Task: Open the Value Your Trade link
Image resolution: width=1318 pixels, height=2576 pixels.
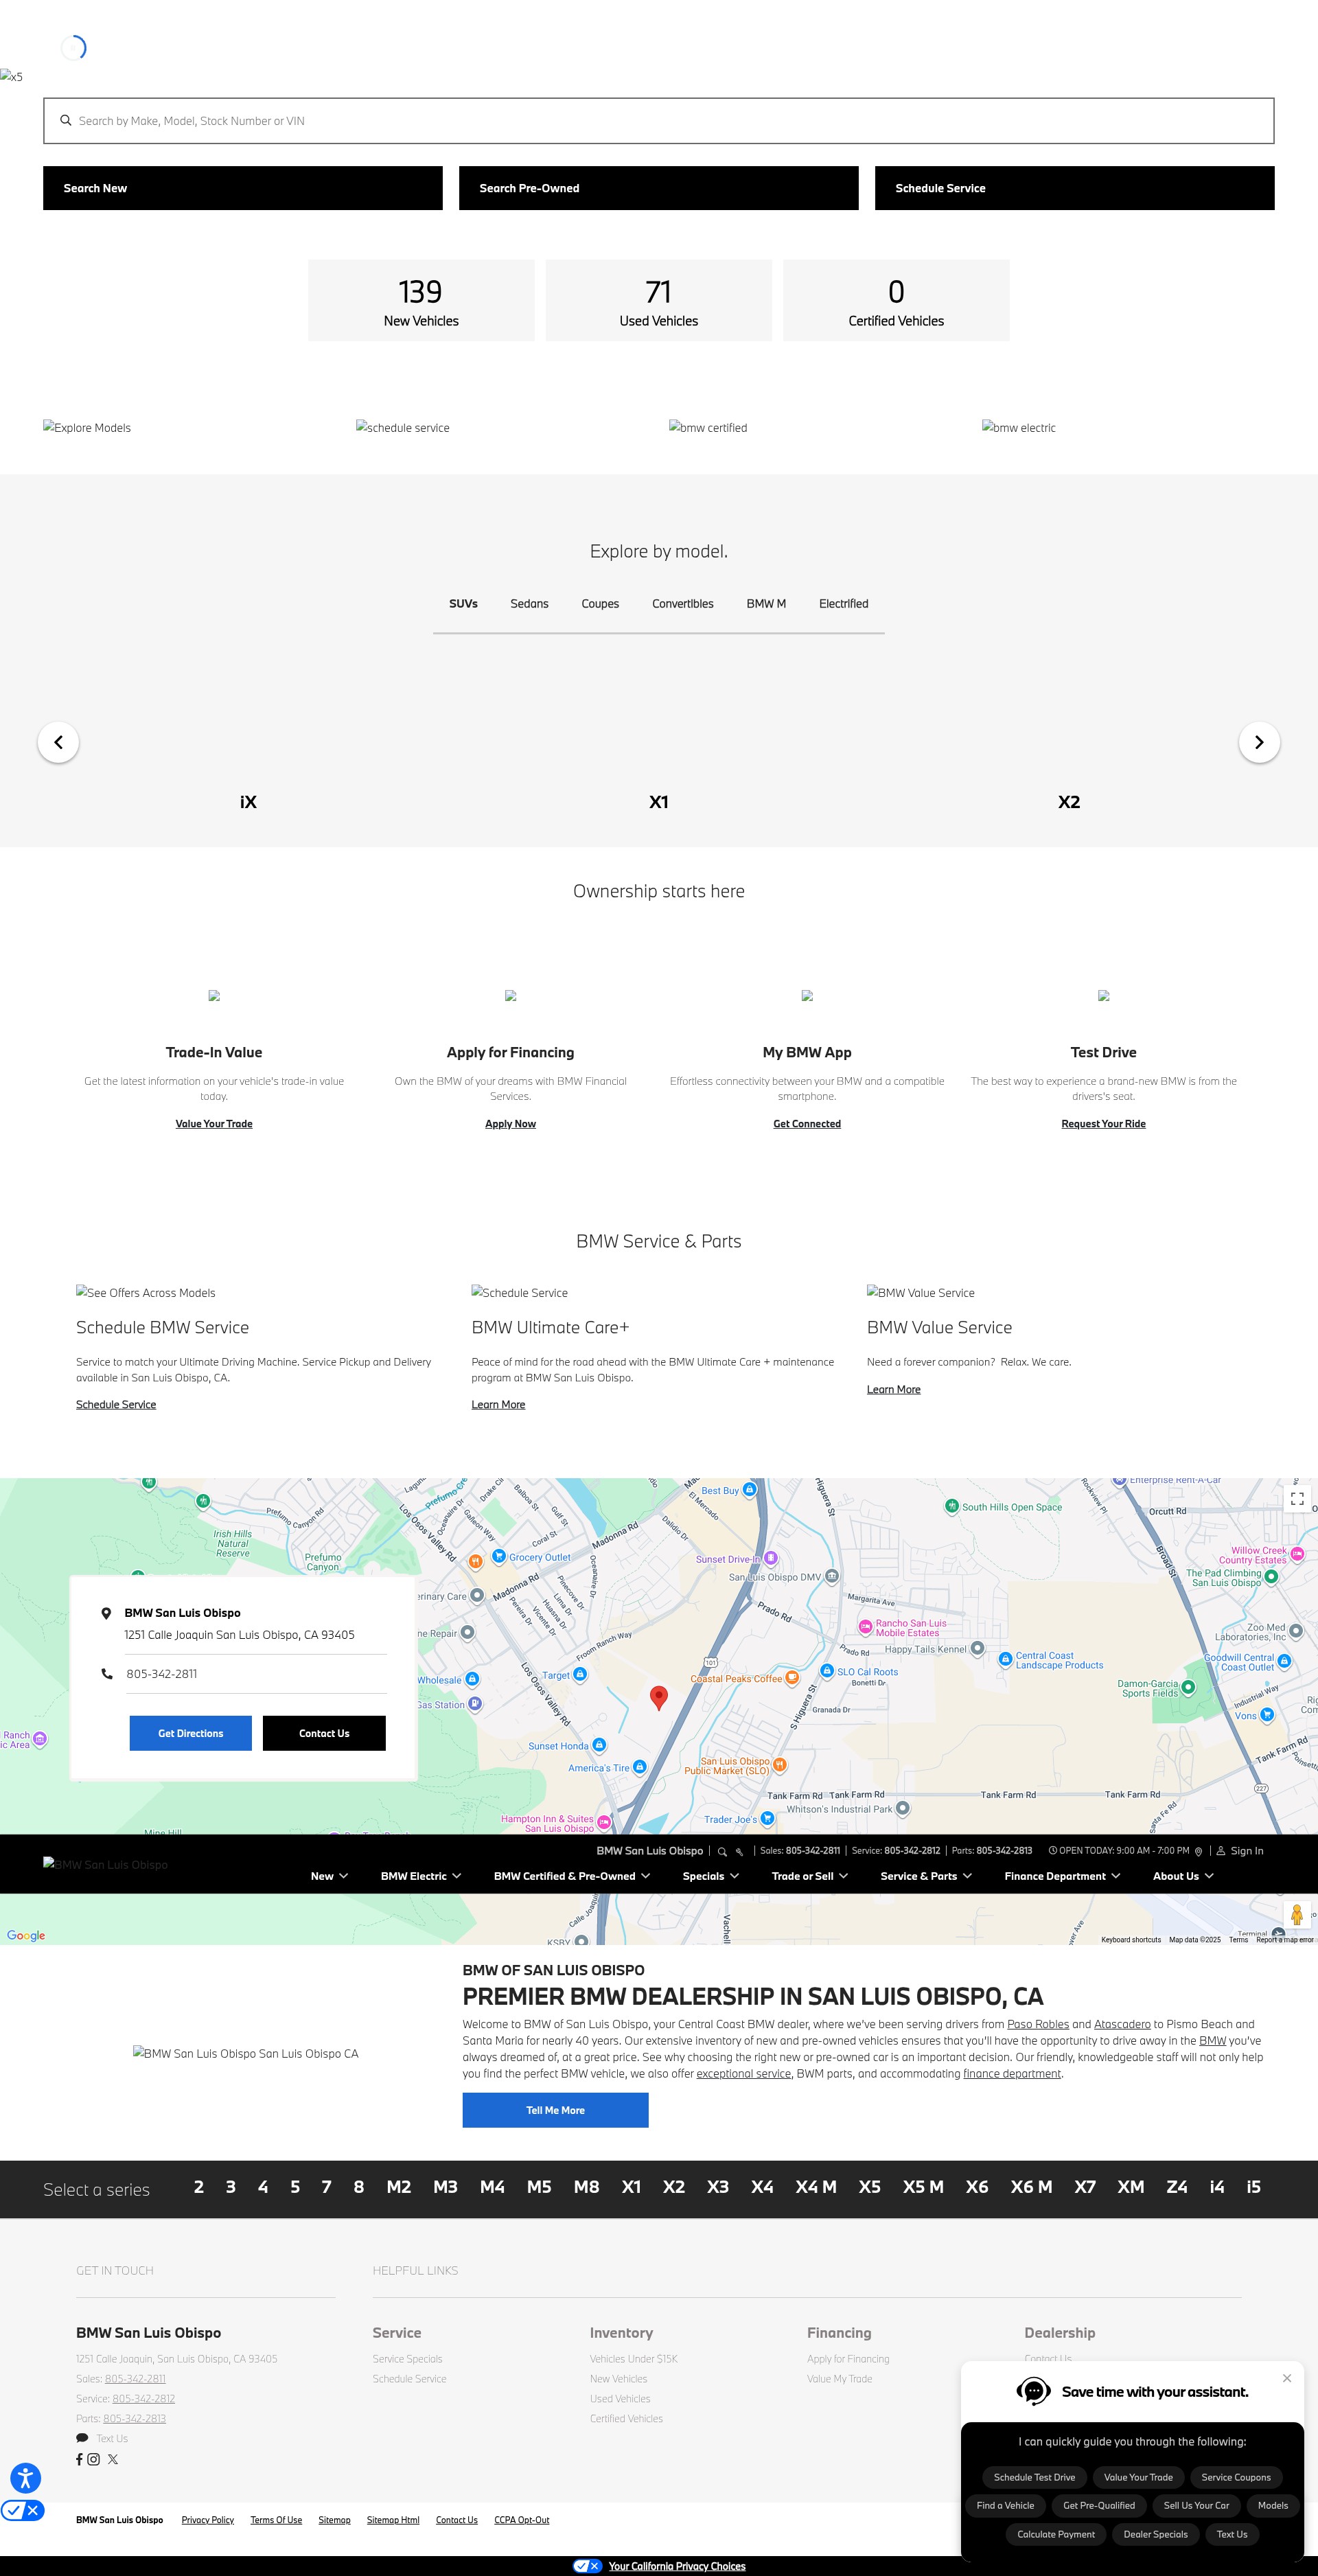Action: (214, 1124)
